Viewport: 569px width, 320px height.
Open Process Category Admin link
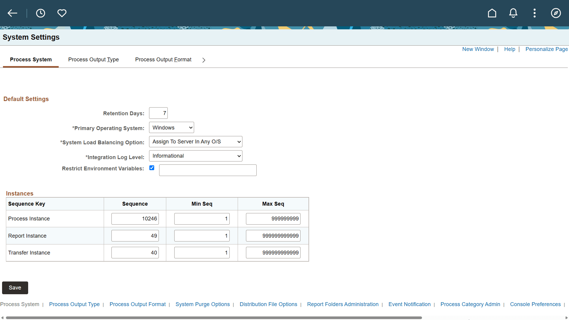click(x=470, y=304)
